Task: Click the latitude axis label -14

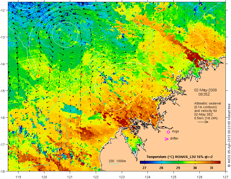Action: [3, 64]
